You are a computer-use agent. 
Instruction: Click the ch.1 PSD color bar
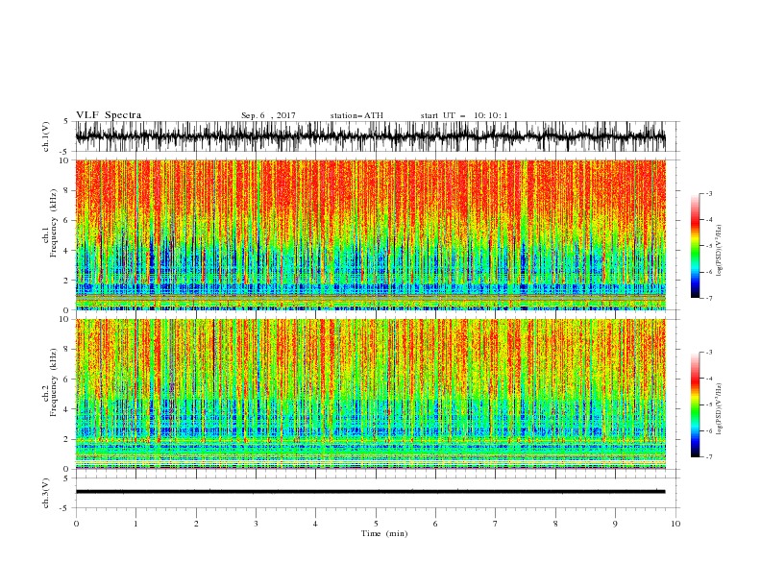click(695, 245)
